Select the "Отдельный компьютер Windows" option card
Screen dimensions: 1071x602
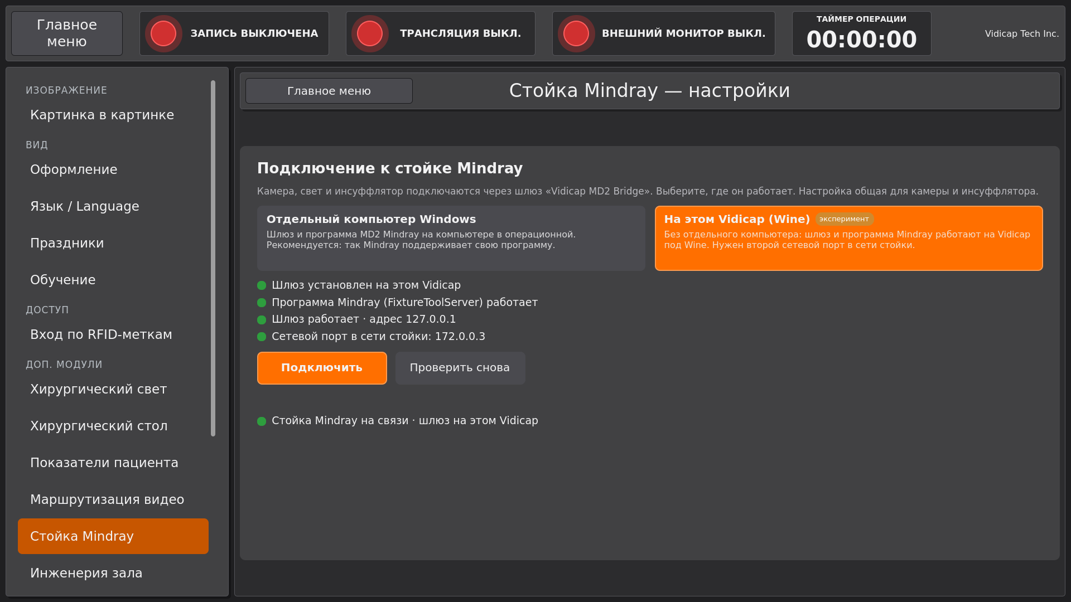point(451,238)
